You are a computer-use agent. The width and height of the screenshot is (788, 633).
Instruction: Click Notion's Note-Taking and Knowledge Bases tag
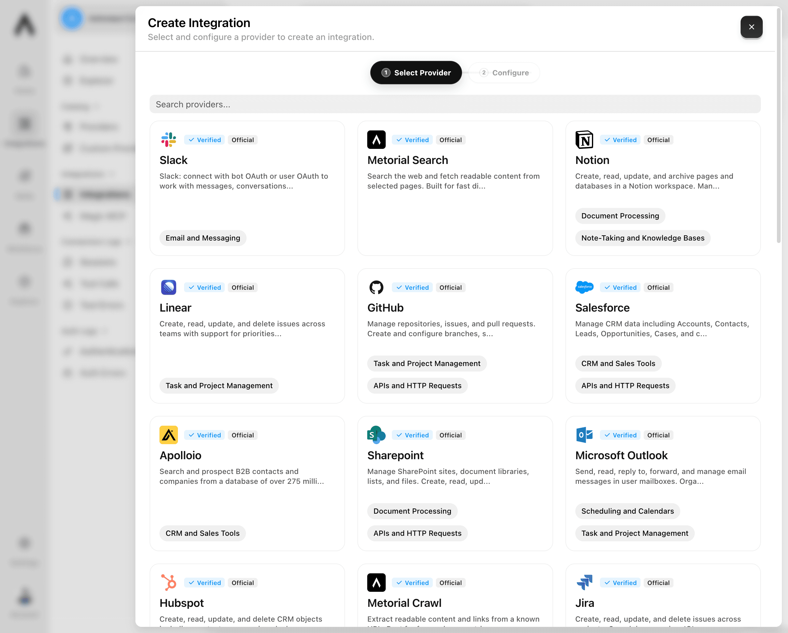(642, 238)
